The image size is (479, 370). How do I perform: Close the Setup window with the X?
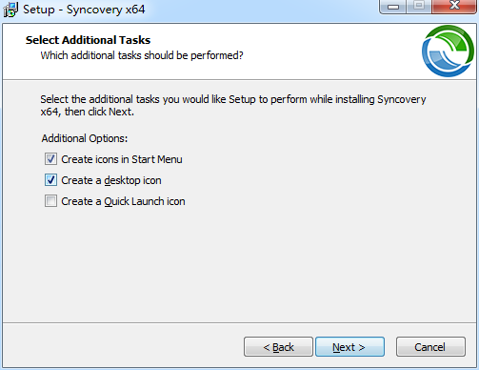(454, 7)
